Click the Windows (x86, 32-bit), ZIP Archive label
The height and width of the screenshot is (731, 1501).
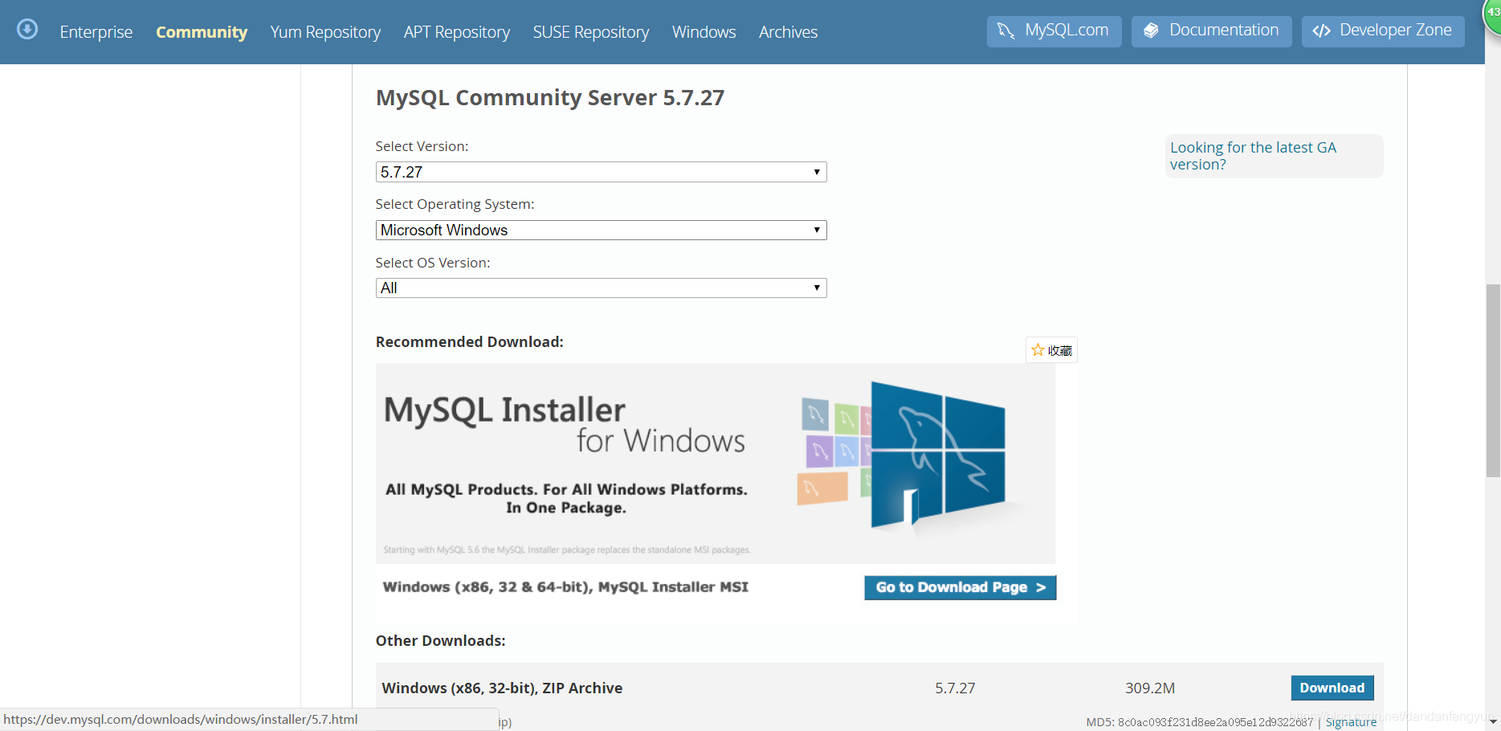point(502,688)
